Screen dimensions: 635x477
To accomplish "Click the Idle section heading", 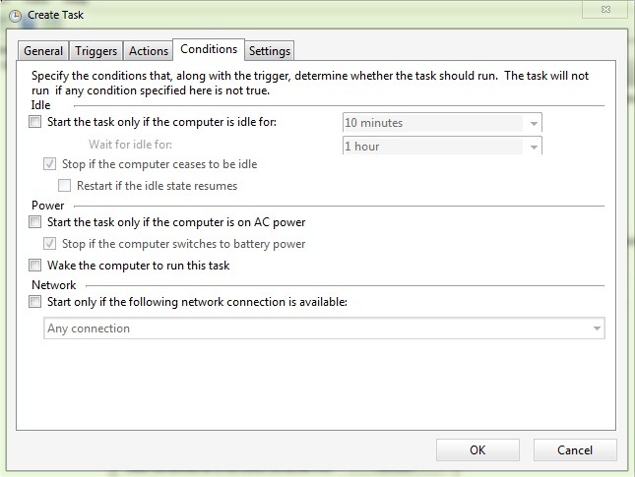I will (x=40, y=105).
